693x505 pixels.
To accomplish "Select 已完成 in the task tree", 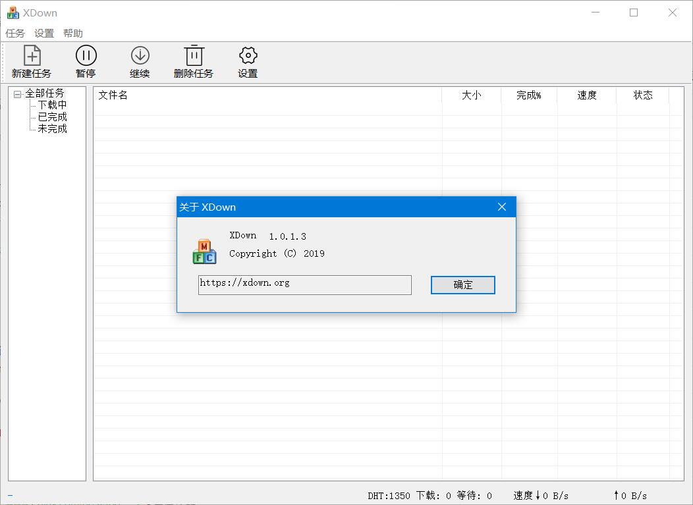I will point(52,117).
